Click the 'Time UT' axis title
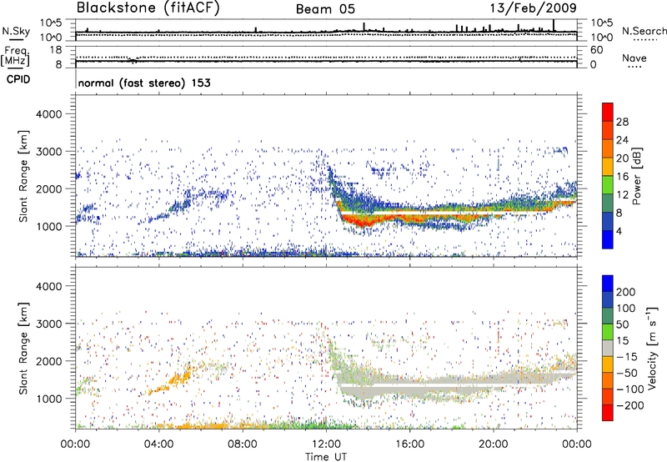 (326, 456)
